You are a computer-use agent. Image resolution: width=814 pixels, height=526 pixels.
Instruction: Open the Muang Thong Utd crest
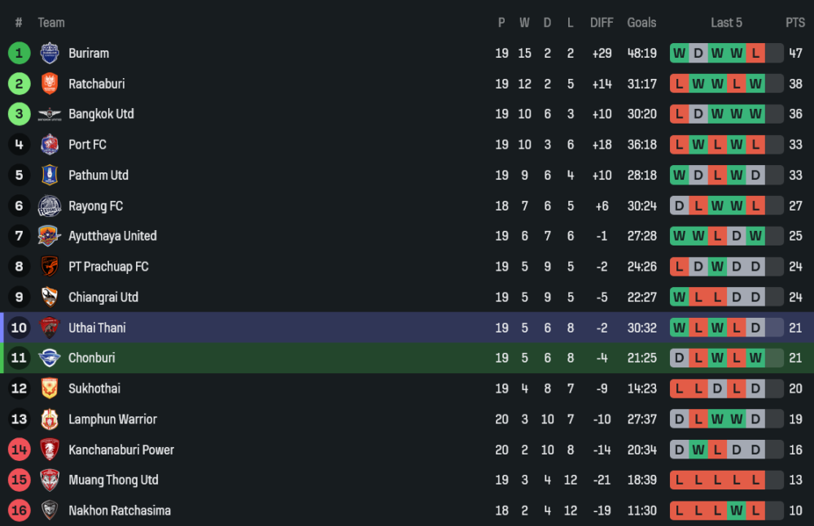pos(50,480)
